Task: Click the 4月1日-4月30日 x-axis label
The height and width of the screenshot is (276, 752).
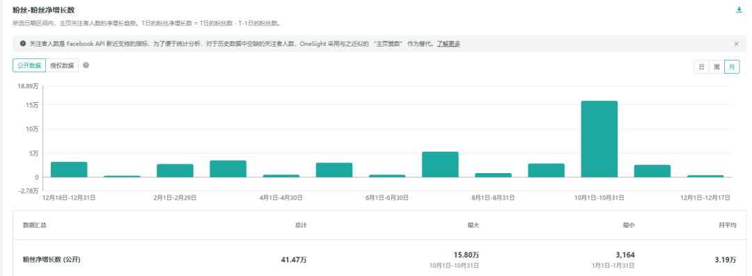Action: [x=281, y=197]
